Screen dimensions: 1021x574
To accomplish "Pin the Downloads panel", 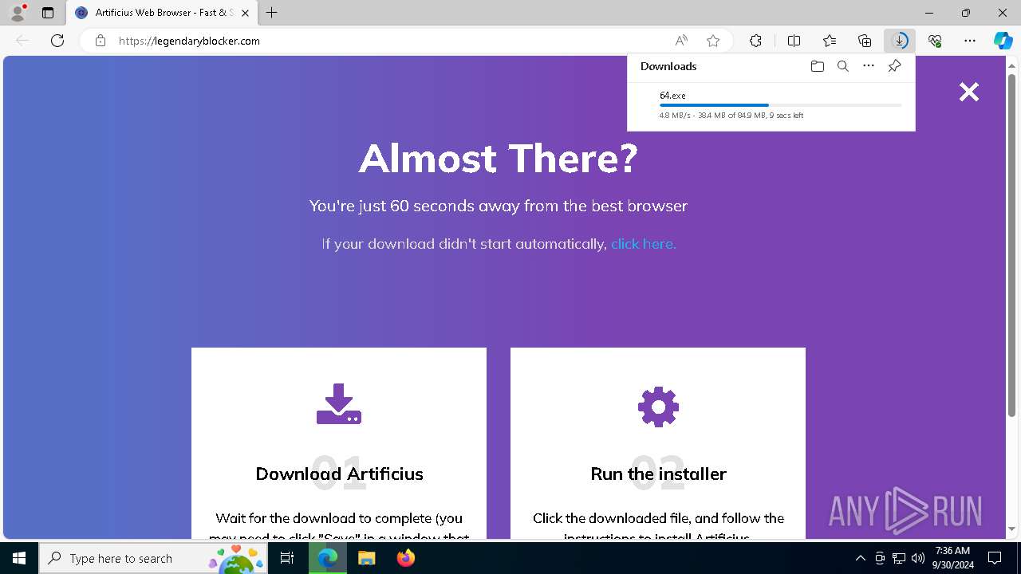I will (894, 66).
